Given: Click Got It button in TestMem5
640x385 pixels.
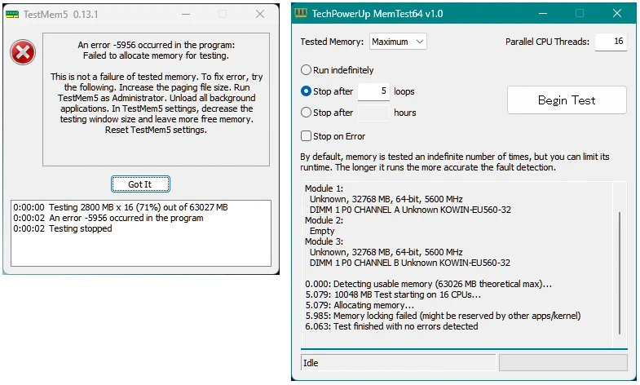Looking at the screenshot, I should click(140, 184).
